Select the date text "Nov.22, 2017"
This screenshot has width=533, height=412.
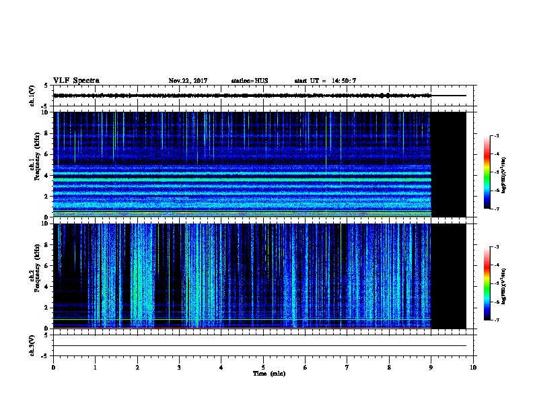click(188, 81)
